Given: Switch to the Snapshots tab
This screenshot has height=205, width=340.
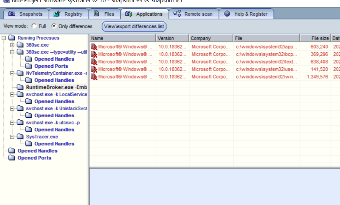Looking at the screenshot, I should pyautogui.click(x=26, y=14).
